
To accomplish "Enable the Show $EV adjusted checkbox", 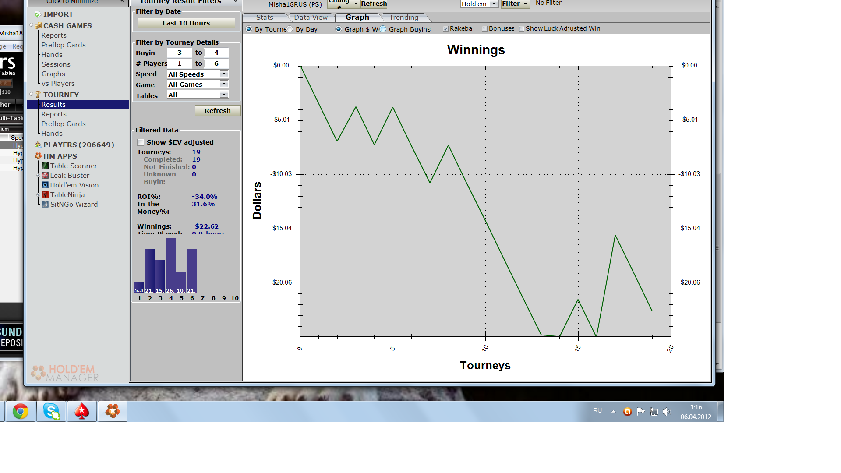I will 141,142.
